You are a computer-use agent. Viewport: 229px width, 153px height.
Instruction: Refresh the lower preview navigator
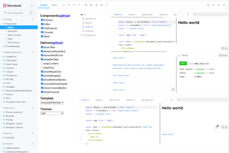point(172,100)
